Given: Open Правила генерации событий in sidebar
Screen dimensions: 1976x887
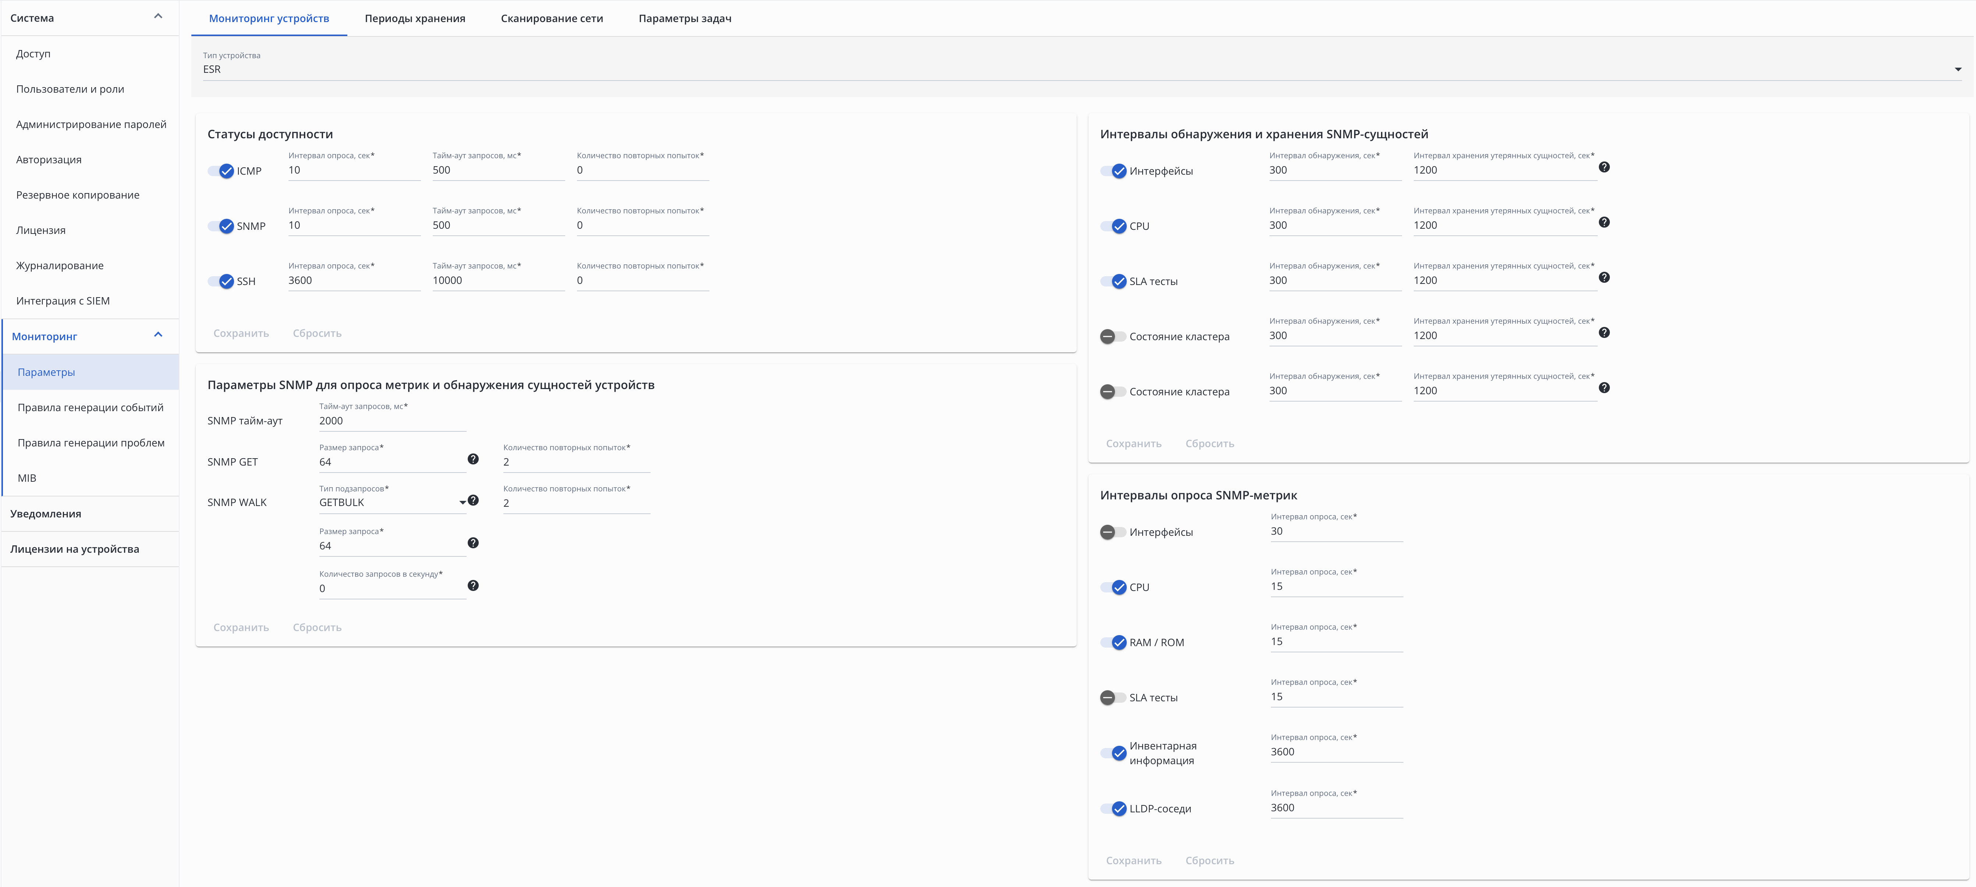Looking at the screenshot, I should pyautogui.click(x=91, y=407).
